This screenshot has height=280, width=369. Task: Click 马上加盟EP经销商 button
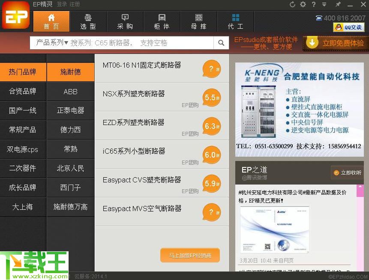click(x=190, y=255)
